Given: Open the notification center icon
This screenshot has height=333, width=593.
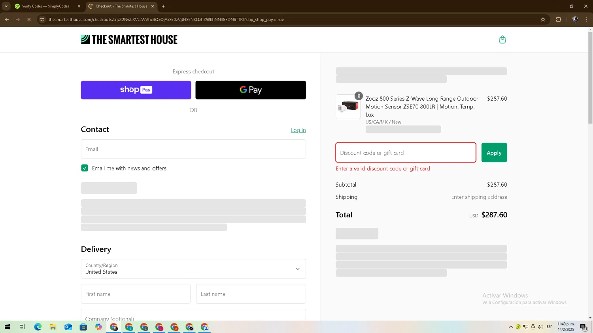Looking at the screenshot, I should coord(584,327).
